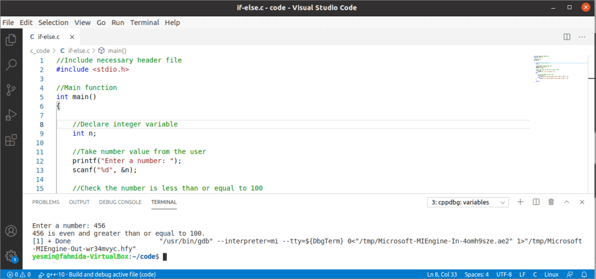Click if-else.c breadcrumb item
The image size is (596, 279).
click(x=75, y=50)
